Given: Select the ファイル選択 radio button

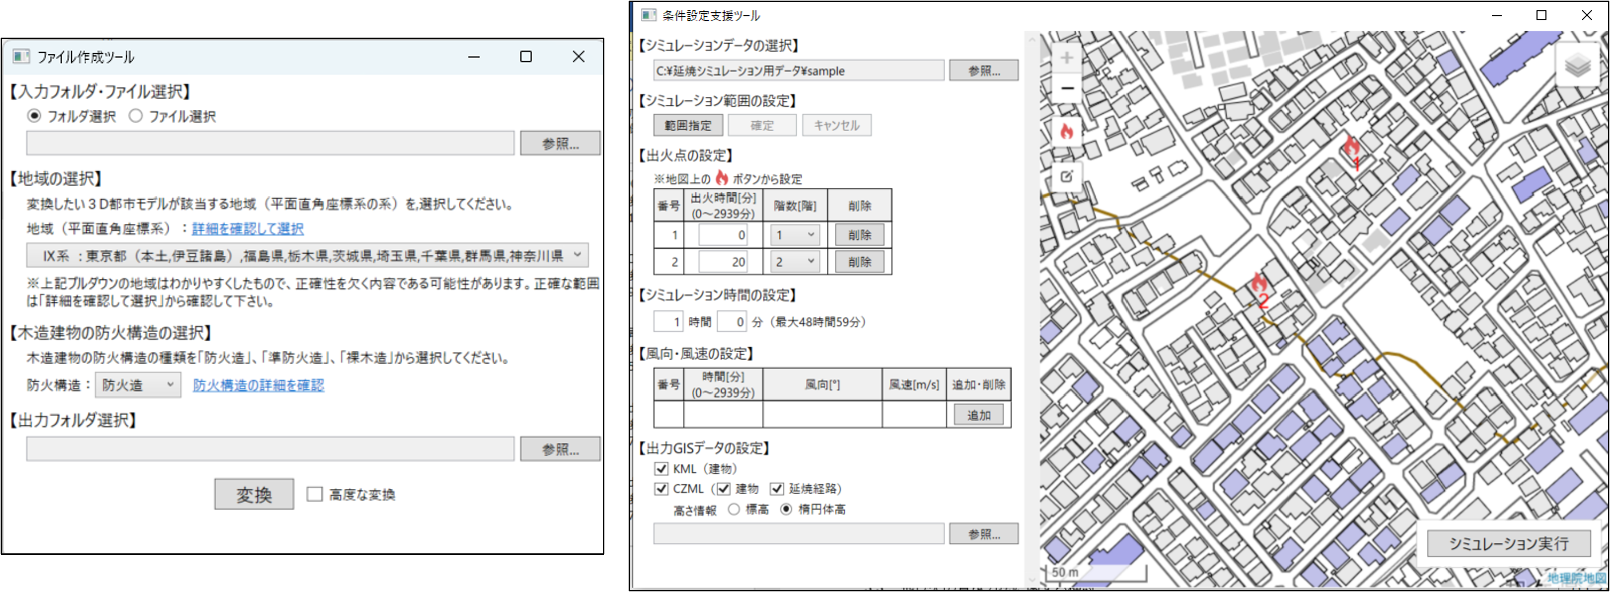Looking at the screenshot, I should click(136, 116).
